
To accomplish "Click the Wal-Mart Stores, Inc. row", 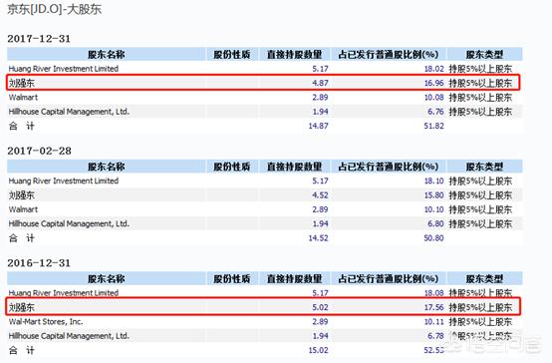I will pyautogui.click(x=265, y=321).
